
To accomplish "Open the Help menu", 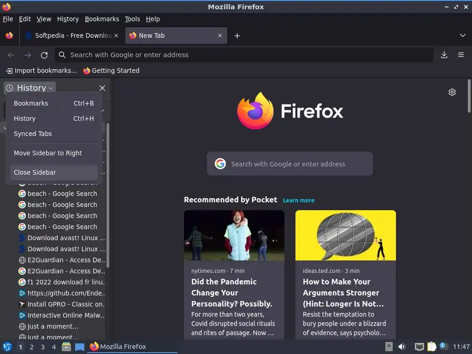I will pyautogui.click(x=153, y=19).
